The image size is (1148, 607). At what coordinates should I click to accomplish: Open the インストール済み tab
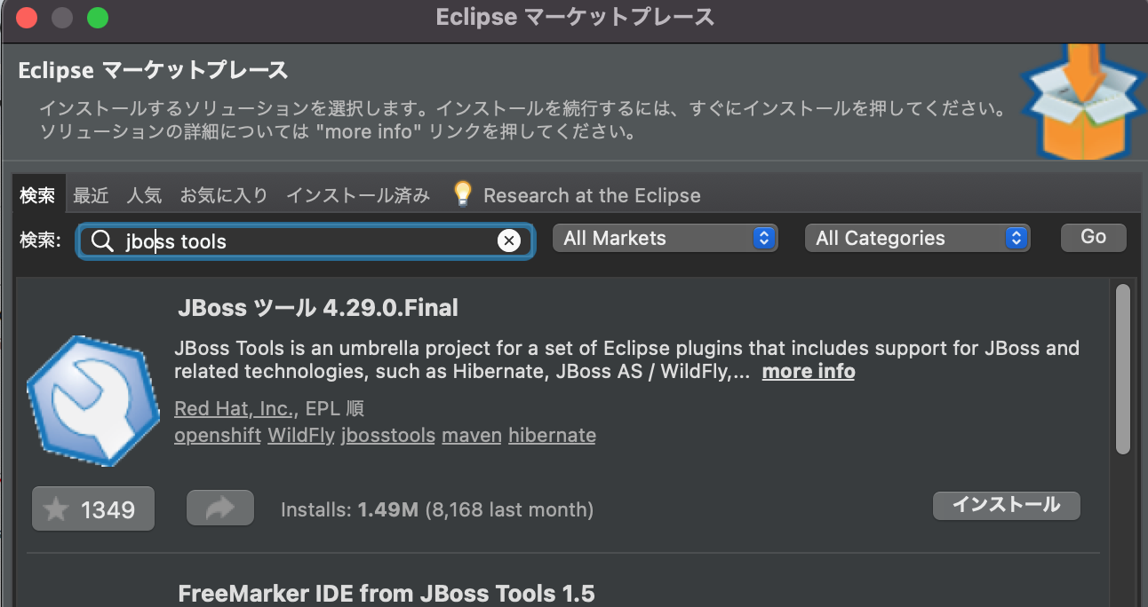(358, 195)
